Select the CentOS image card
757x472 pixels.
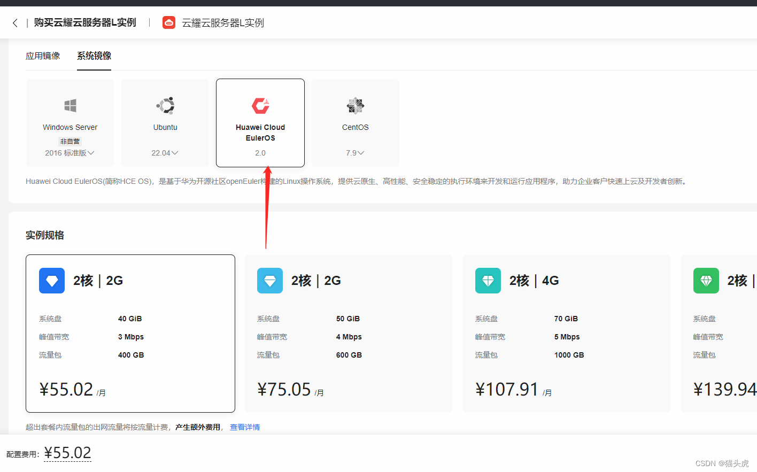click(356, 123)
